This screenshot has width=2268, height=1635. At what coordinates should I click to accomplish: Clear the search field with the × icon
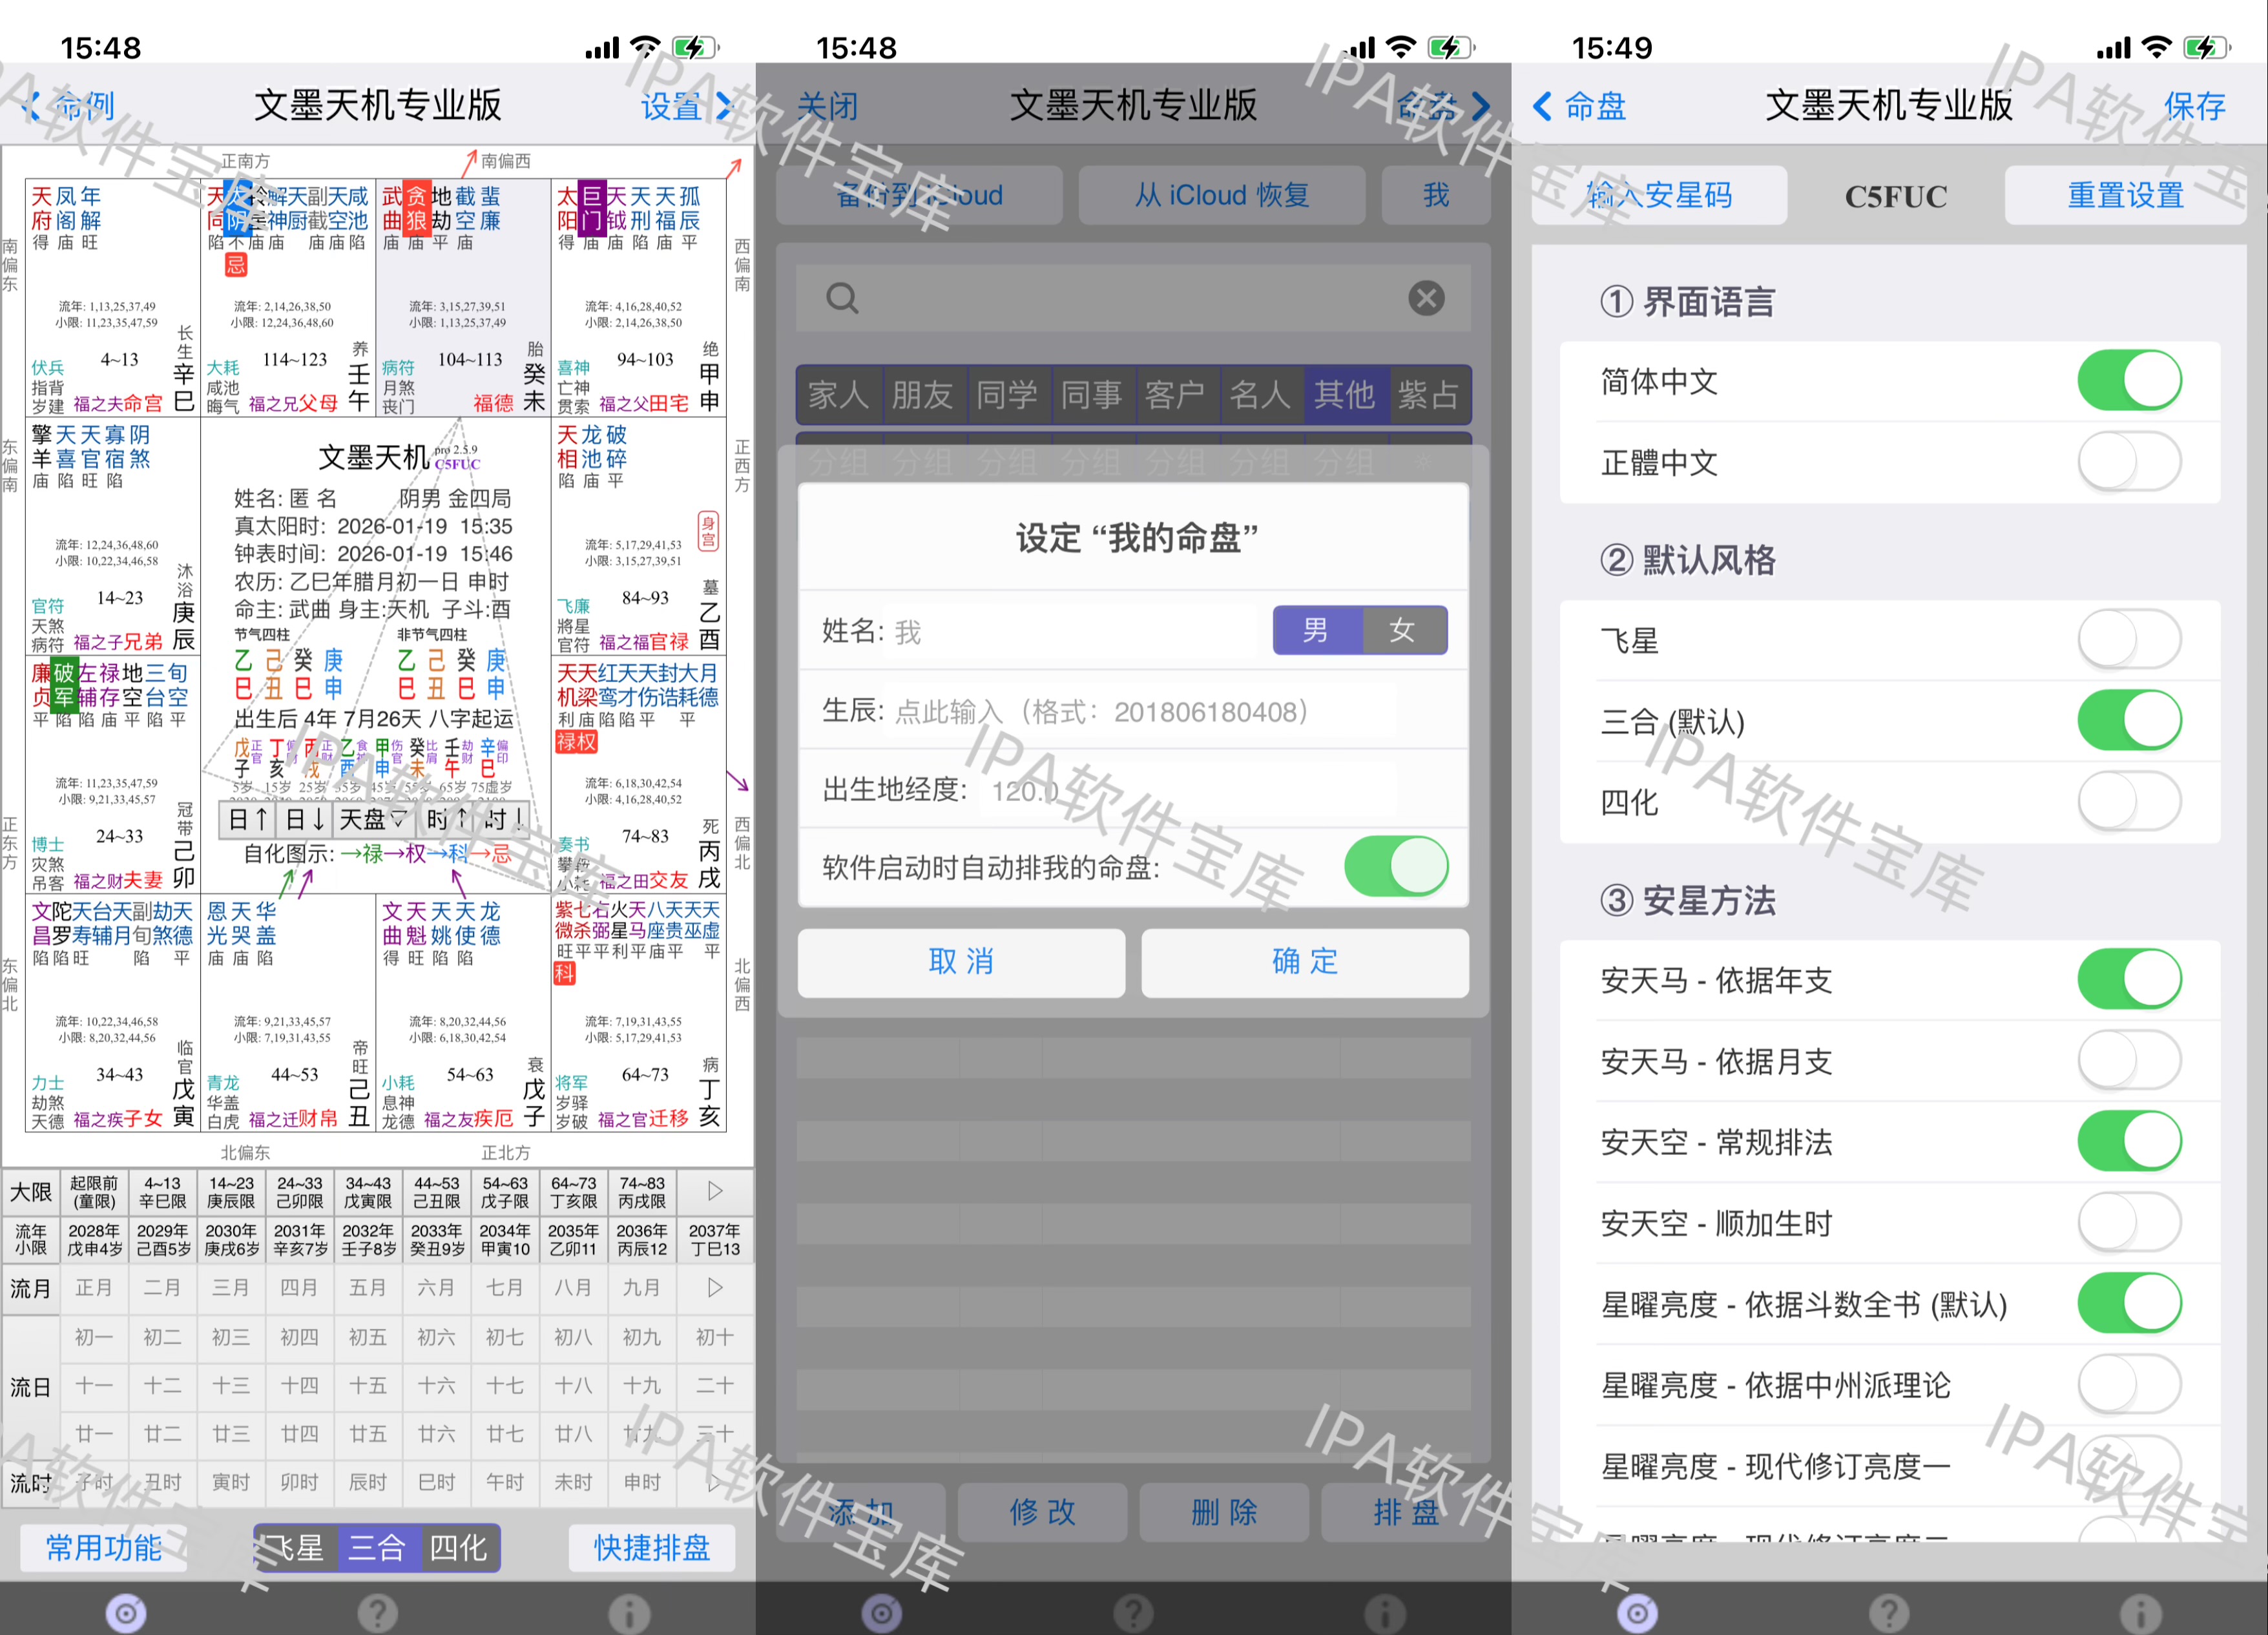[1427, 298]
